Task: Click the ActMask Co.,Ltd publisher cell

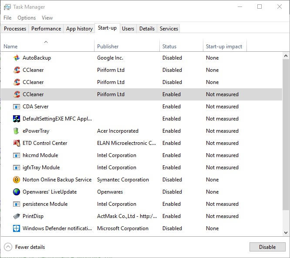Action: 127,216
